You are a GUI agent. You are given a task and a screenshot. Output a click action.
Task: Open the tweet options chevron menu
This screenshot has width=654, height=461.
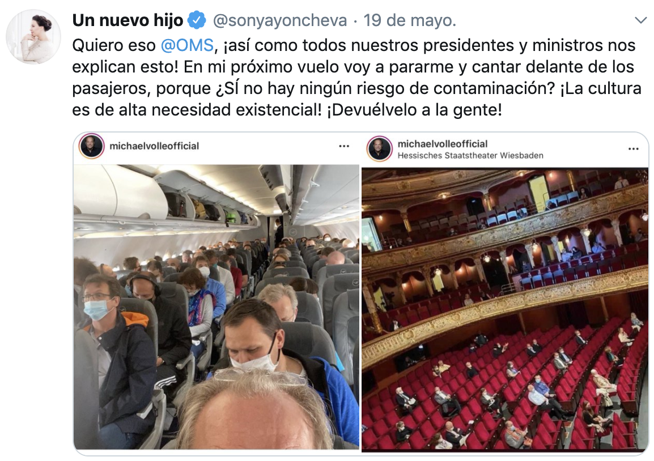640,20
